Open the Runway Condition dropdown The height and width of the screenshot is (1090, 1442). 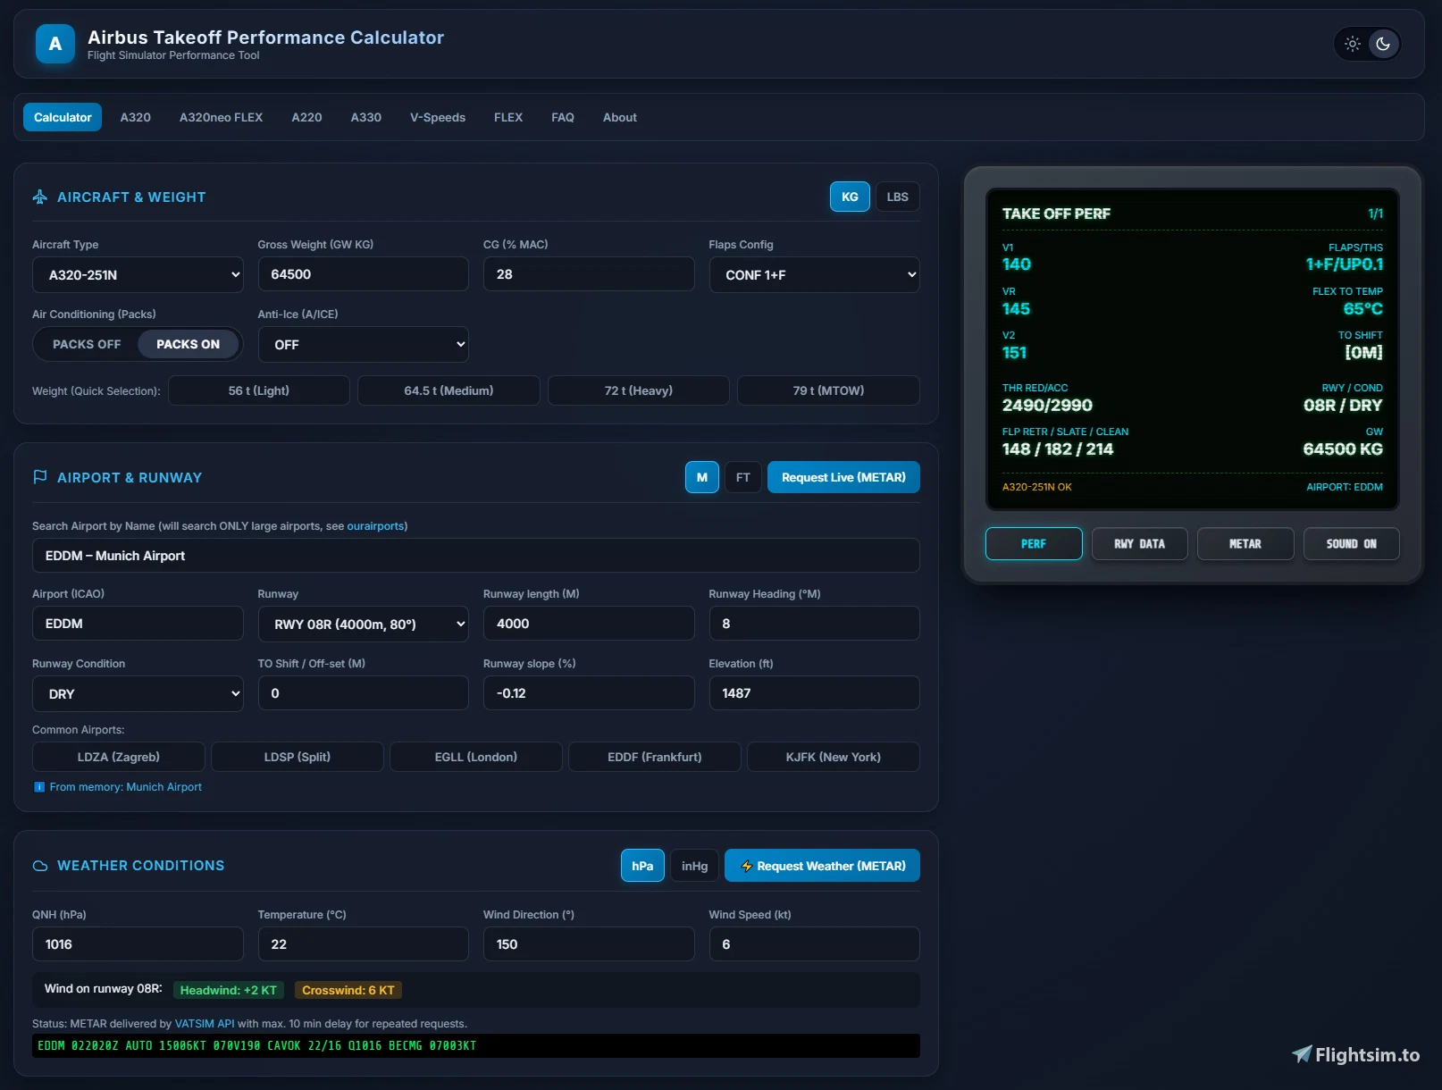[138, 693]
